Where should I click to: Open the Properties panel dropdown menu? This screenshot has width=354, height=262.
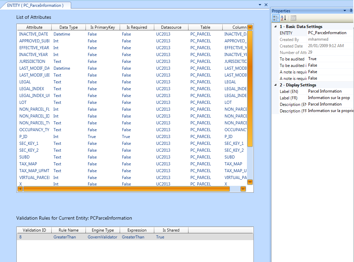pos(345,11)
